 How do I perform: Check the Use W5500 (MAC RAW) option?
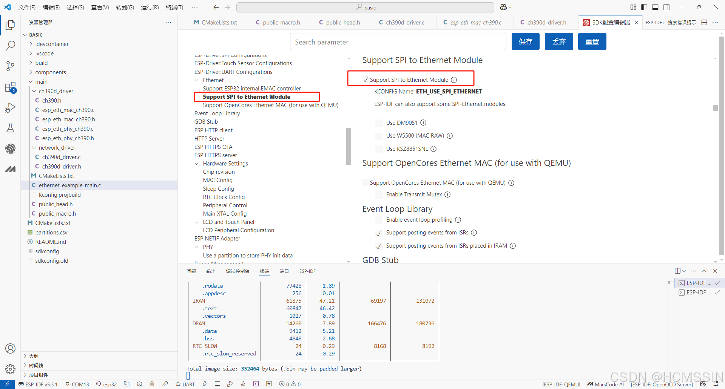point(379,136)
